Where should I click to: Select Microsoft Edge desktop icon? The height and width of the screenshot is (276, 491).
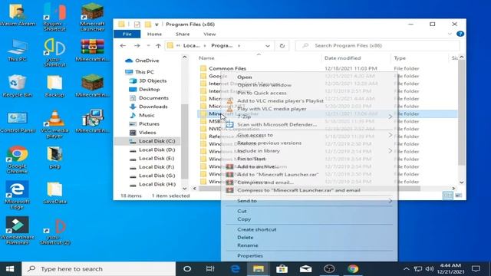coord(17,195)
